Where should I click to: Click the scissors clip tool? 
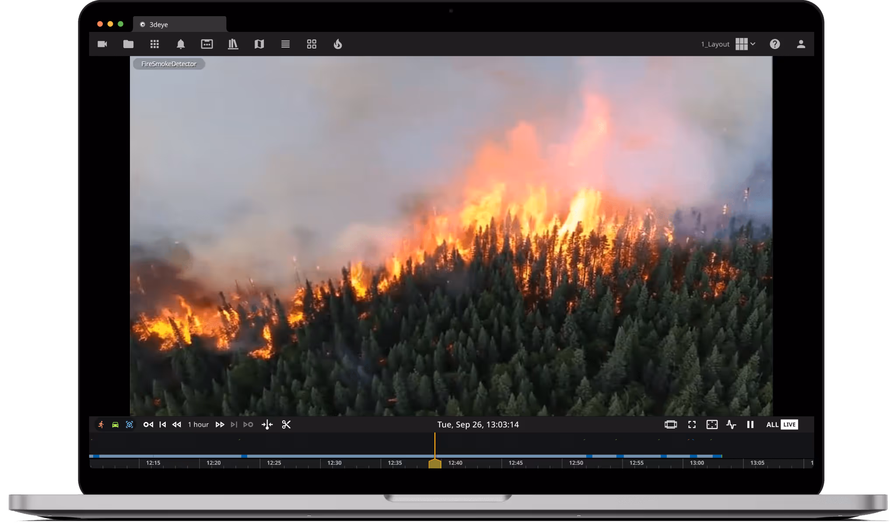point(286,425)
